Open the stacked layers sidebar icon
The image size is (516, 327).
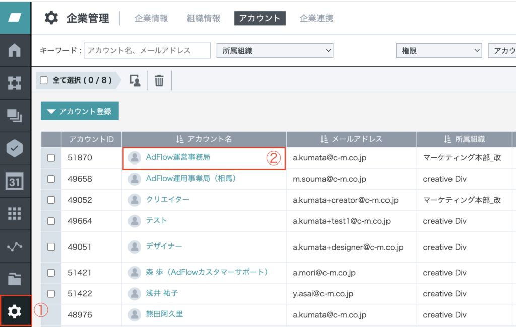15,116
